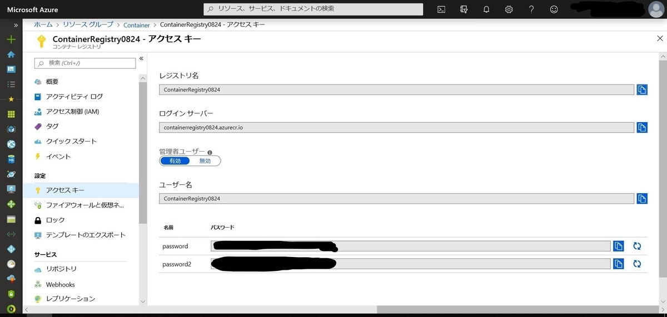Click ホーム breadcrumb link
The image size is (667, 317).
pos(43,25)
